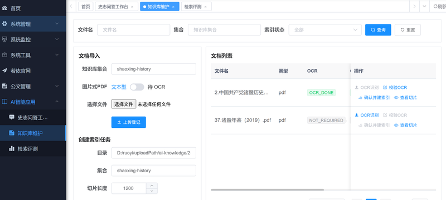Close the 检索评测 tab
The image size is (446, 200).
[x=205, y=7]
